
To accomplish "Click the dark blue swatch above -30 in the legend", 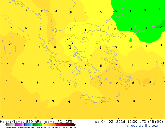I will (24, 125).
